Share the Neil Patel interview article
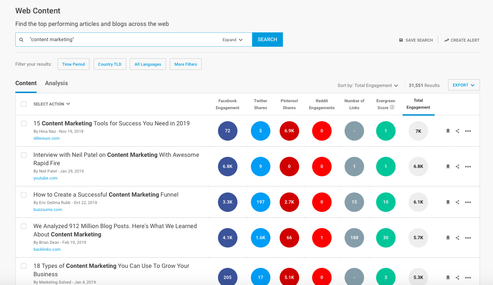 click(x=458, y=167)
